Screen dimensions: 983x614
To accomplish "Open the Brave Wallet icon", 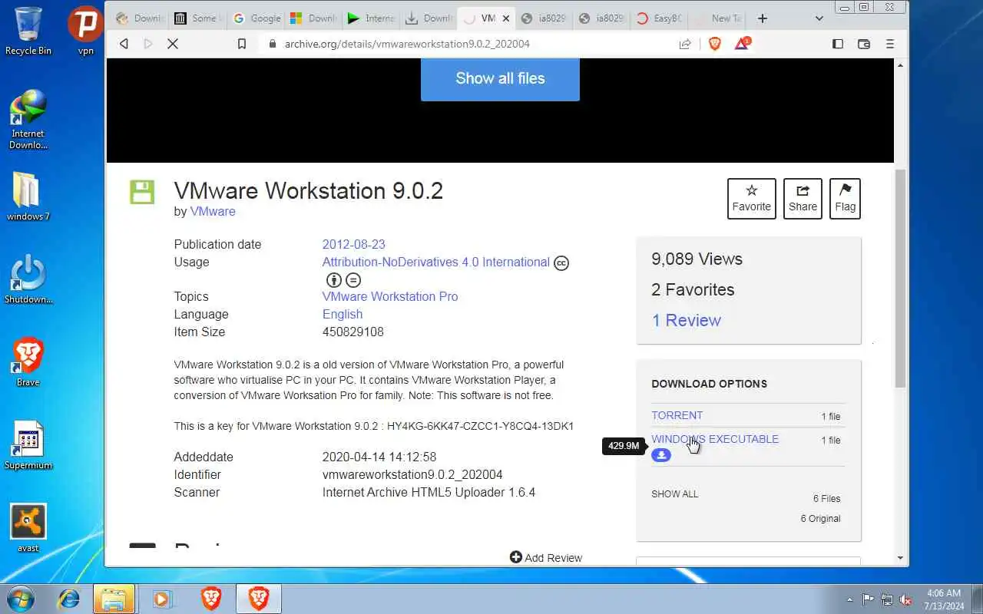I will coord(864,44).
